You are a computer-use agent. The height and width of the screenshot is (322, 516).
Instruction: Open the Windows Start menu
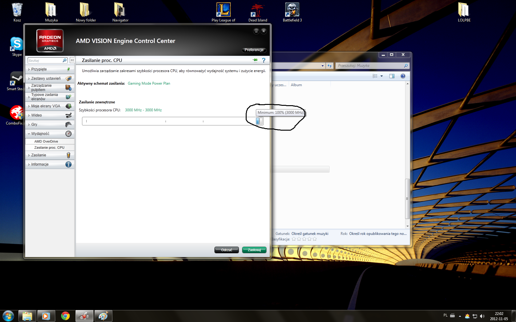point(8,316)
